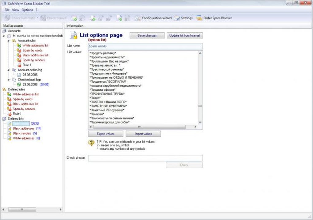Click the List name field showing Spam words
Viewport: 313px width, 220px height.
(x=145, y=46)
